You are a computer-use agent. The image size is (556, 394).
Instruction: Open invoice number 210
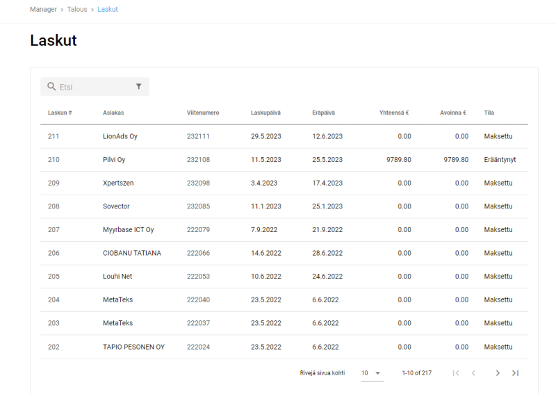tap(54, 160)
